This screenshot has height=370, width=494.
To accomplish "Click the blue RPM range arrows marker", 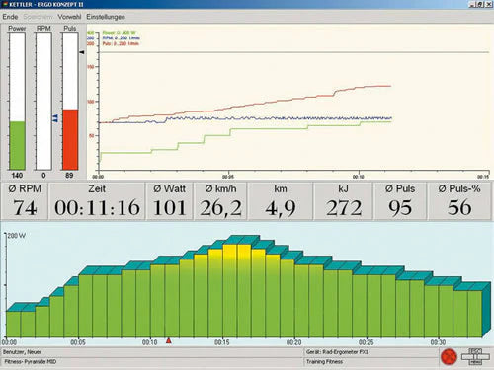I will point(55,118).
